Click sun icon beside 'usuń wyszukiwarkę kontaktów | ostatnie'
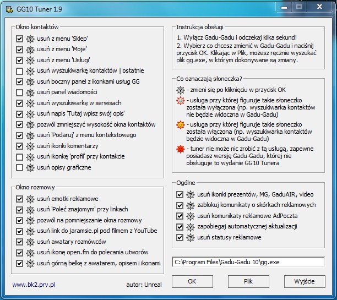This screenshot has width=337, height=300. tap(30, 71)
